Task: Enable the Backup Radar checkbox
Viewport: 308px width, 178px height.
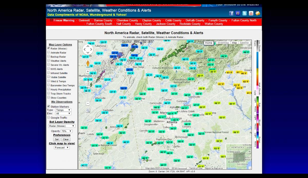Action: point(49,56)
